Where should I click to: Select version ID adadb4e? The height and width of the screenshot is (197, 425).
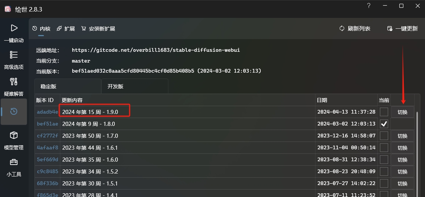coord(47,112)
